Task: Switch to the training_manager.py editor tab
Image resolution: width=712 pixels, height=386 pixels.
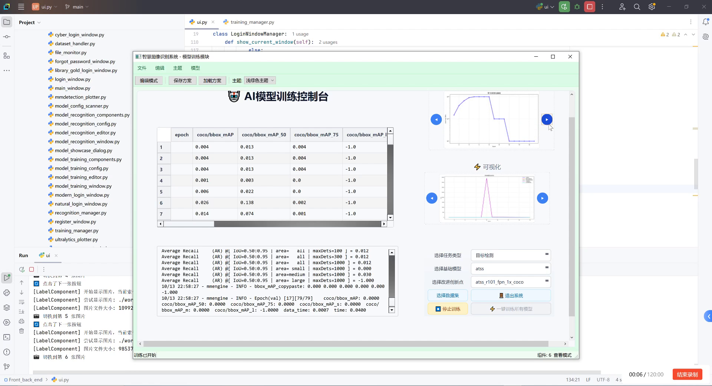Action: click(249, 22)
